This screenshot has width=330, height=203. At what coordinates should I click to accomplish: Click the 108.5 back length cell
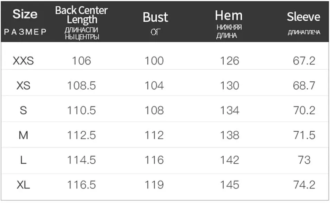pos(81,85)
